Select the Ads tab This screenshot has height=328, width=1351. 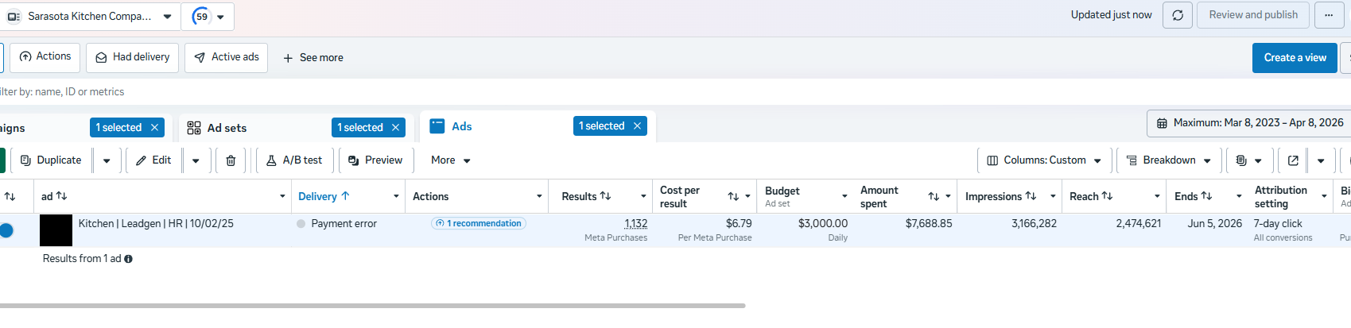click(x=461, y=126)
